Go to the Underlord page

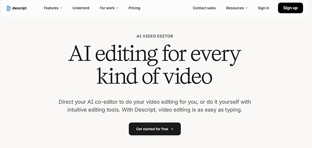[x=81, y=8]
